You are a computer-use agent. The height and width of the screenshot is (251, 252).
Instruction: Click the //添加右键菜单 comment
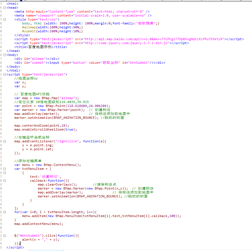point(28,161)
